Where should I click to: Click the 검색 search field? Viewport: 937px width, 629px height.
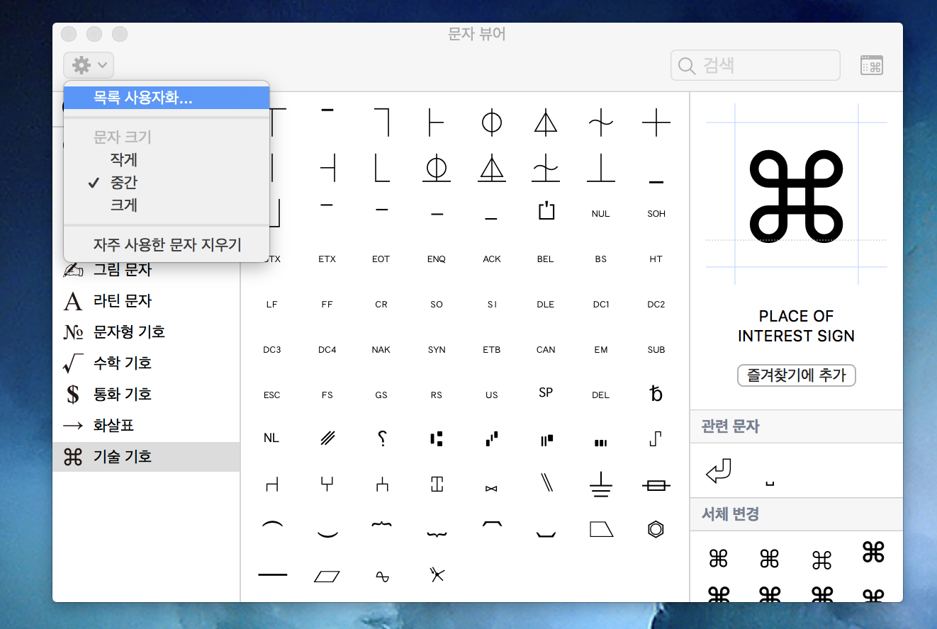click(x=756, y=66)
